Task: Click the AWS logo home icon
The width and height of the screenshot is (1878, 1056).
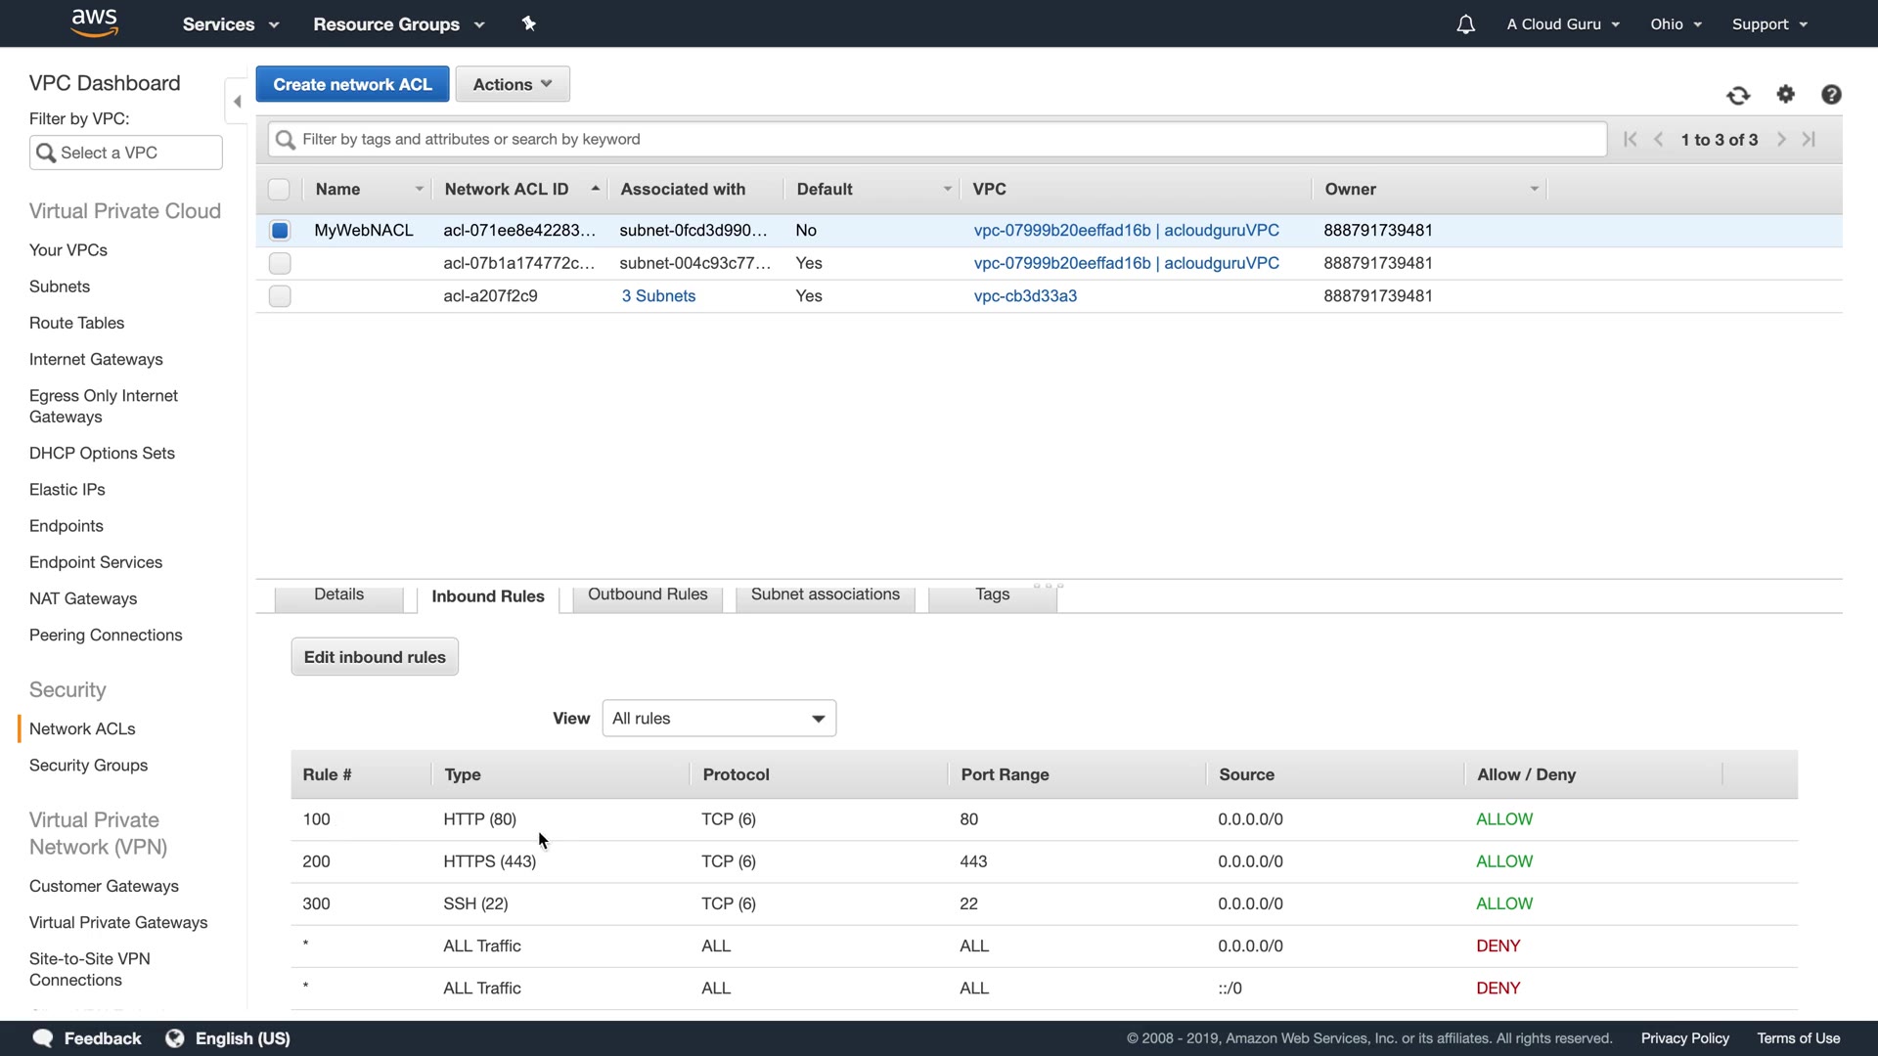Action: tap(94, 23)
